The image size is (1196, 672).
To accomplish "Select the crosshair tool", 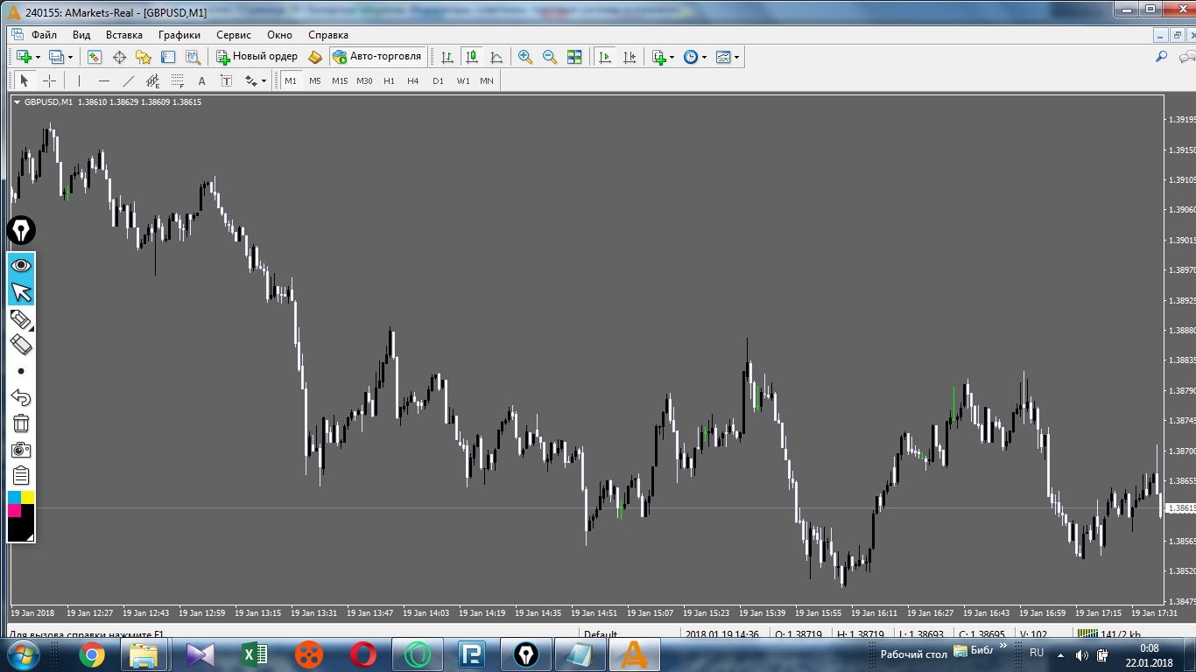I will 50,80.
